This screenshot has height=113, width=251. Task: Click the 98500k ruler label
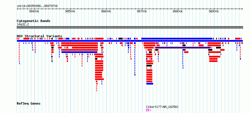point(71,12)
